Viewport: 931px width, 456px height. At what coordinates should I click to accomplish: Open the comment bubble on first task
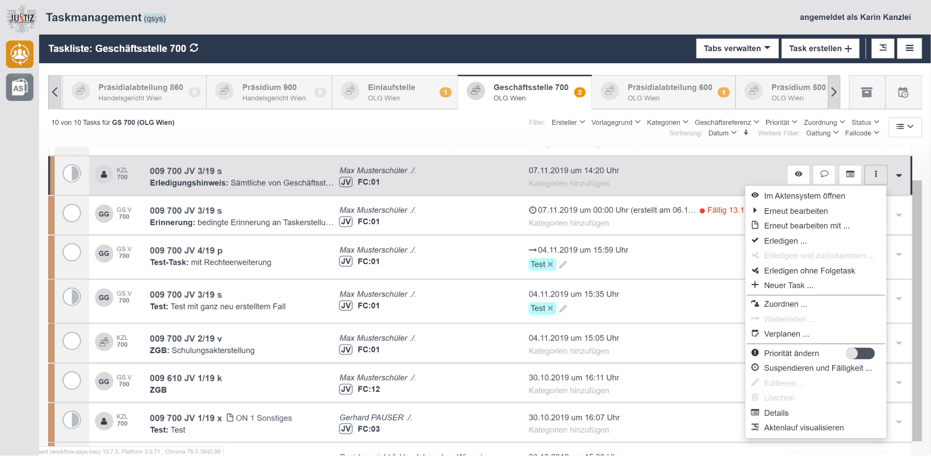(824, 174)
